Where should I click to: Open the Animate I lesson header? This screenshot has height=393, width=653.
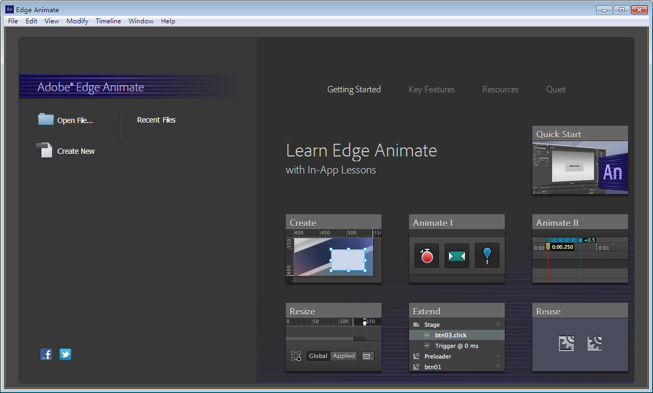pyautogui.click(x=457, y=222)
